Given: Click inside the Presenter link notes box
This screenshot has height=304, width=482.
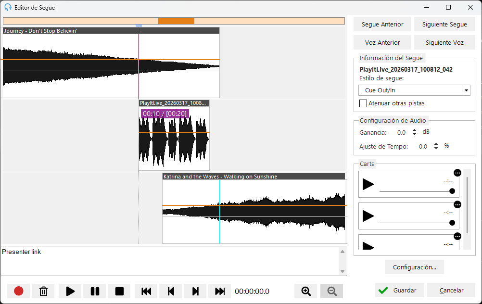Looking at the screenshot, I should (x=170, y=261).
